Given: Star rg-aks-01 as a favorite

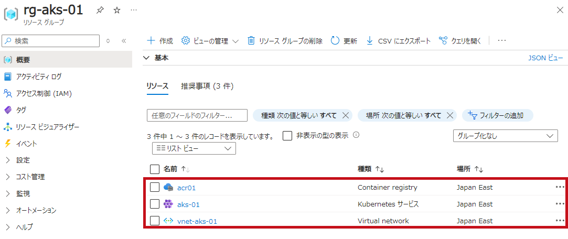Looking at the screenshot, I should [x=116, y=10].
